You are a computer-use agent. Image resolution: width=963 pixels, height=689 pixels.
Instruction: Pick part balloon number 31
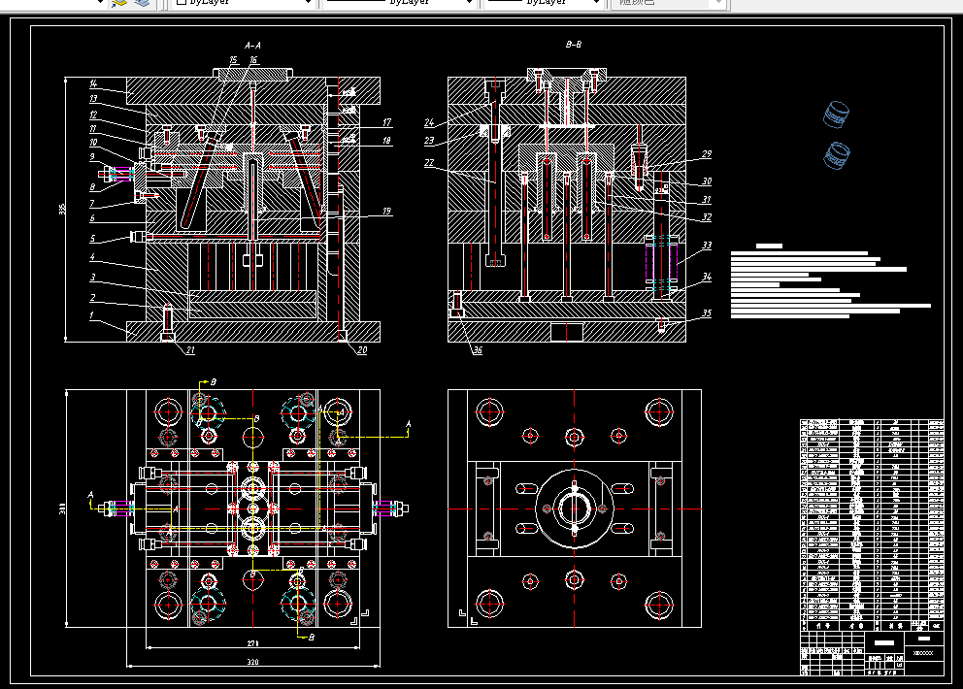click(707, 200)
